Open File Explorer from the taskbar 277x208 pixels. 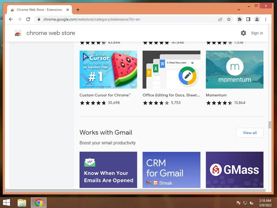(22, 203)
